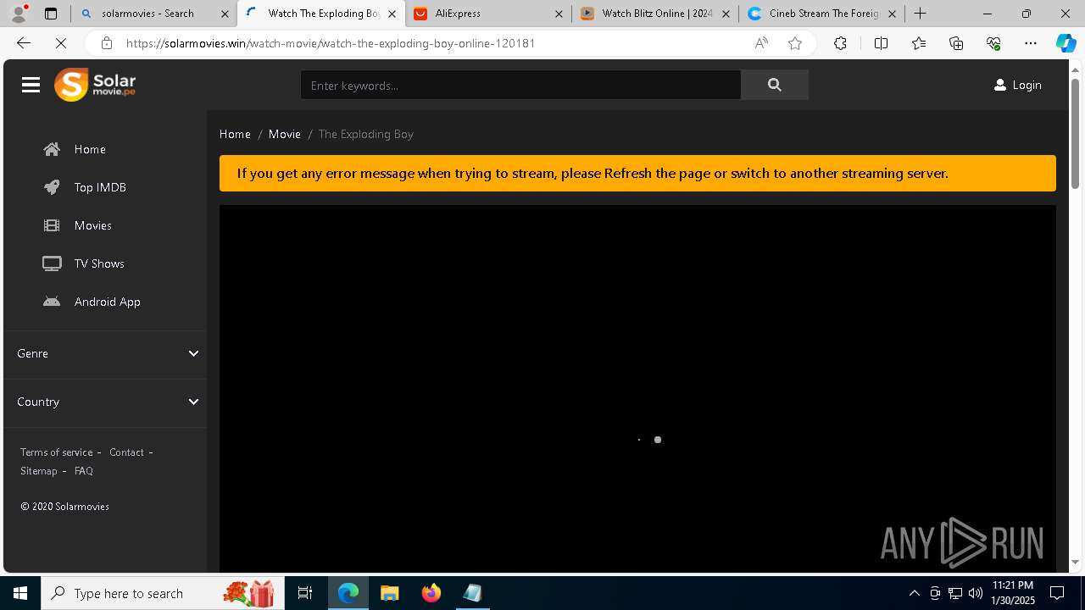This screenshot has height=610, width=1085.
Task: Click the Login user icon
Action: coord(1000,85)
